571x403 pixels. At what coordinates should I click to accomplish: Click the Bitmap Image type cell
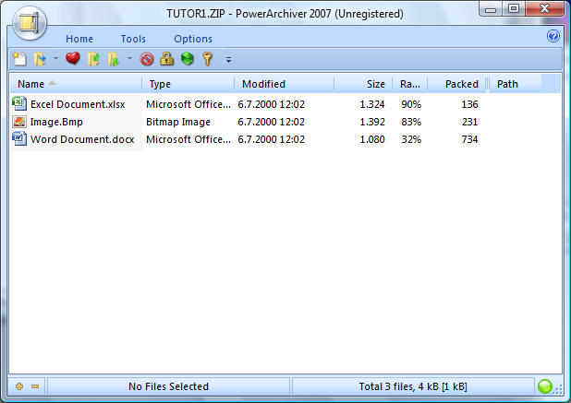tap(178, 122)
